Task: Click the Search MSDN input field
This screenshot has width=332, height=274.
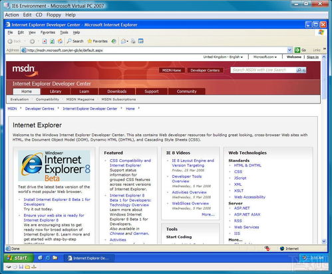Action: (x=263, y=70)
